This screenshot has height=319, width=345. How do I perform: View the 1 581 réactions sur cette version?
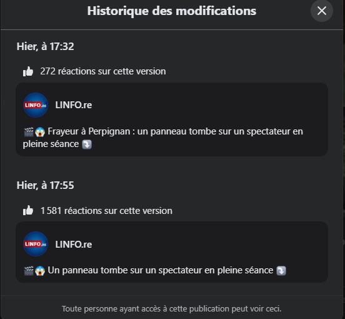click(x=106, y=211)
